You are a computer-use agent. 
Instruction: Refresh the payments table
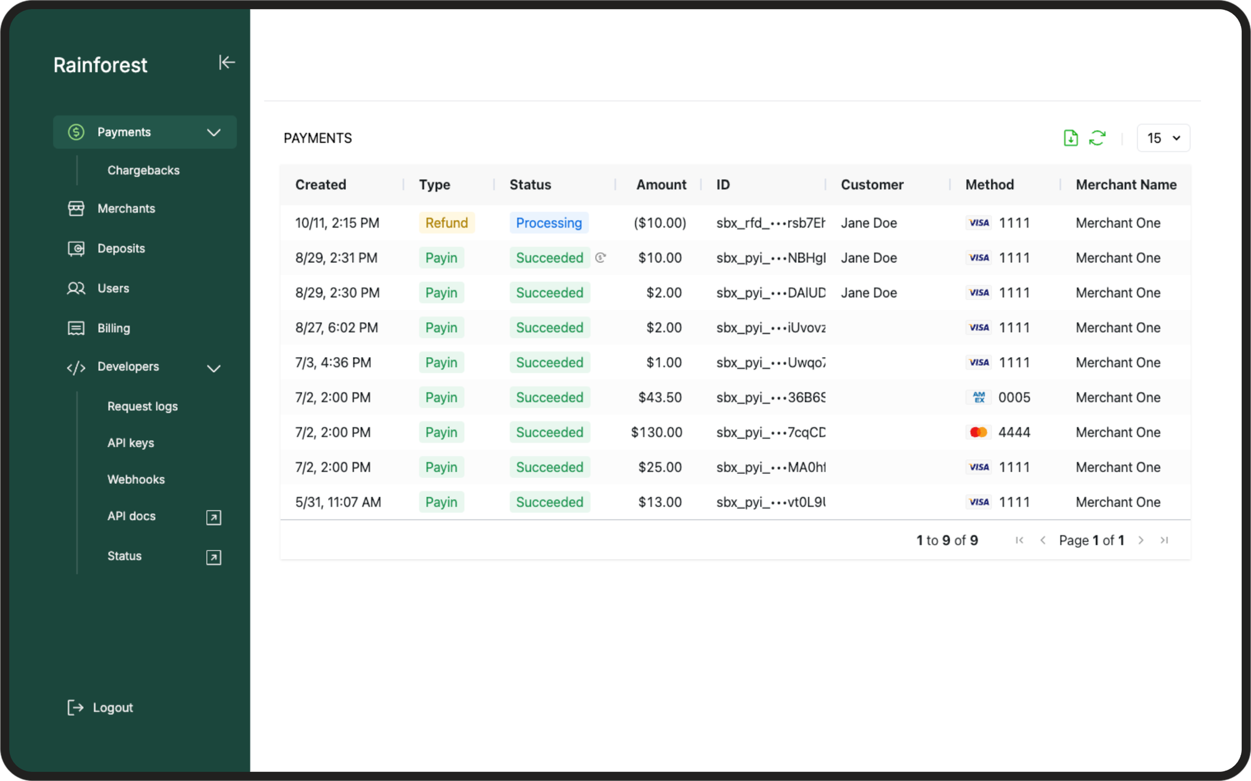tap(1097, 138)
